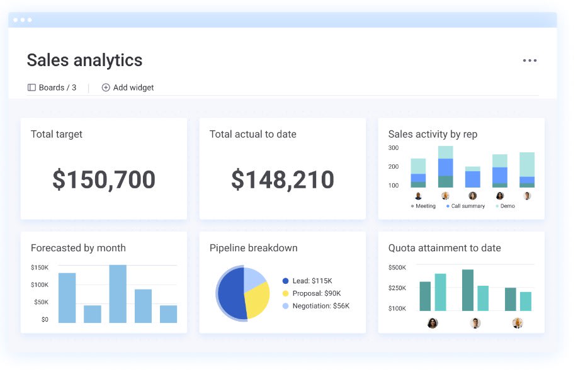
Task: Select the $150,700 total target value
Action: (x=104, y=179)
